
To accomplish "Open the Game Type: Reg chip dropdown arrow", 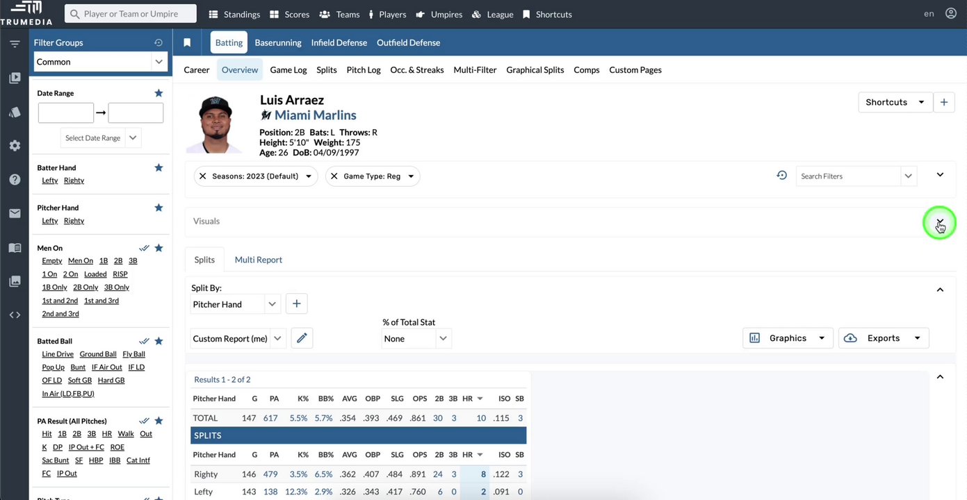I will [x=411, y=176].
